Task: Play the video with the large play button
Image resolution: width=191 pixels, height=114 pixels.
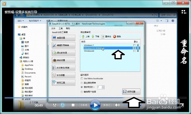Action: (x=95, y=105)
